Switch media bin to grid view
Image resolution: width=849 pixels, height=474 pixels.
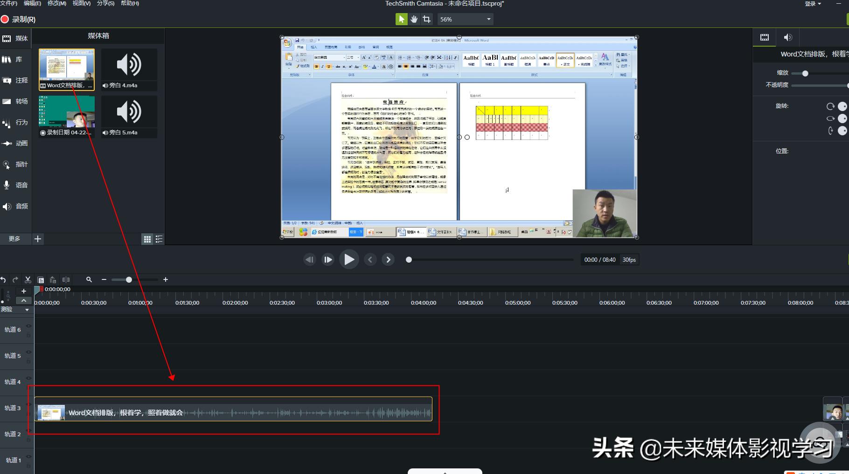(147, 239)
